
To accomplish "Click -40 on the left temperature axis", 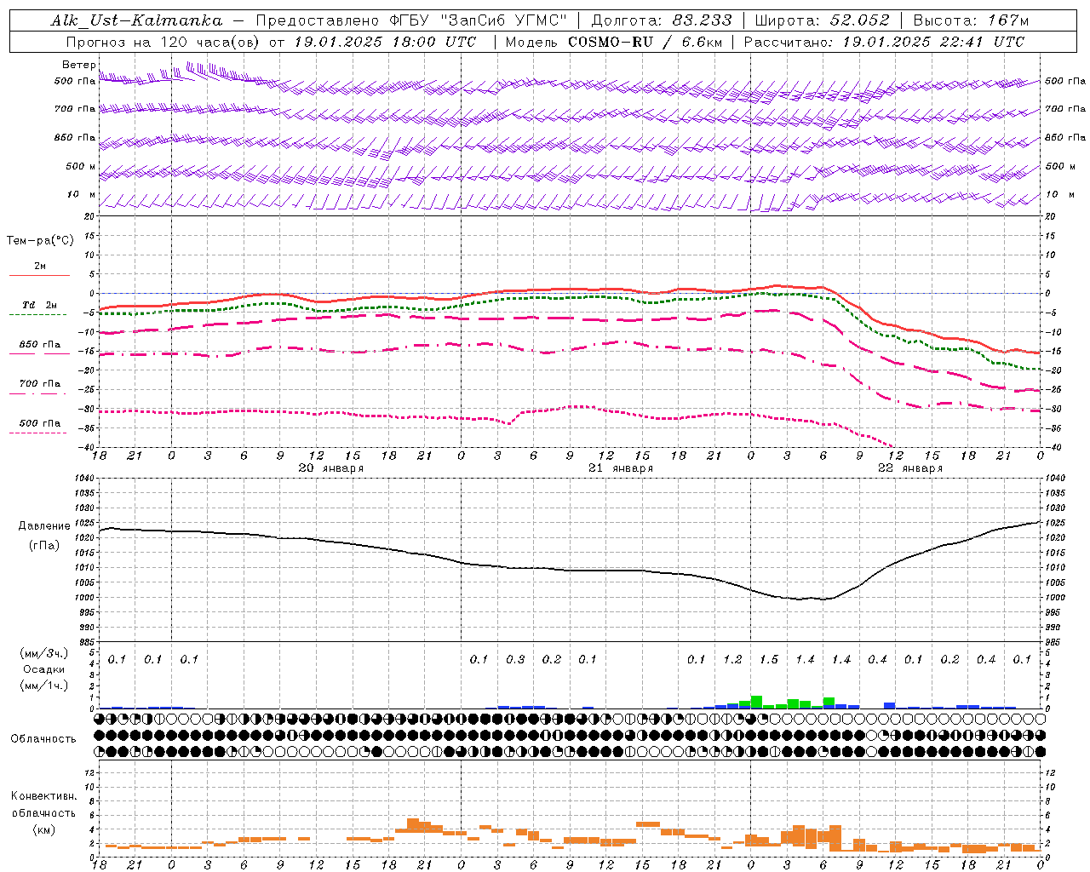I will coord(87,448).
